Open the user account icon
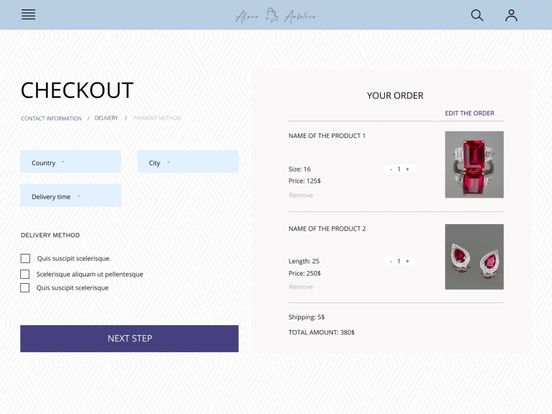 (511, 15)
